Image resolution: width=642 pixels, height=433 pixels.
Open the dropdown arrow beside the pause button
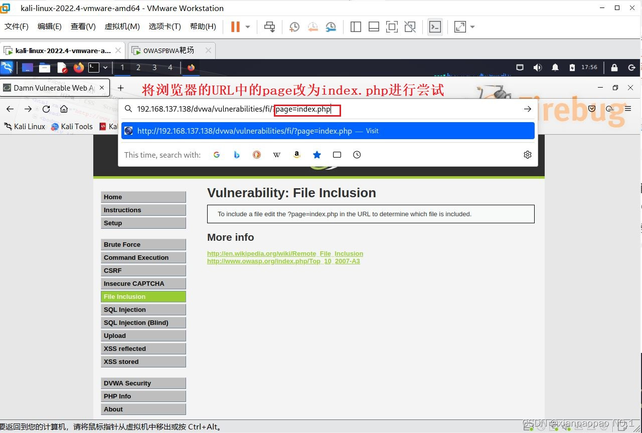pyautogui.click(x=248, y=27)
